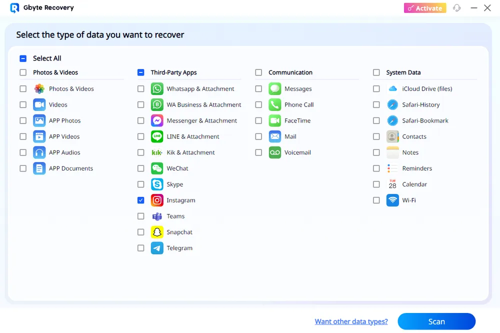Click the Videos camera icon
Viewport: 500px width, 333px height.
pyautogui.click(x=39, y=104)
